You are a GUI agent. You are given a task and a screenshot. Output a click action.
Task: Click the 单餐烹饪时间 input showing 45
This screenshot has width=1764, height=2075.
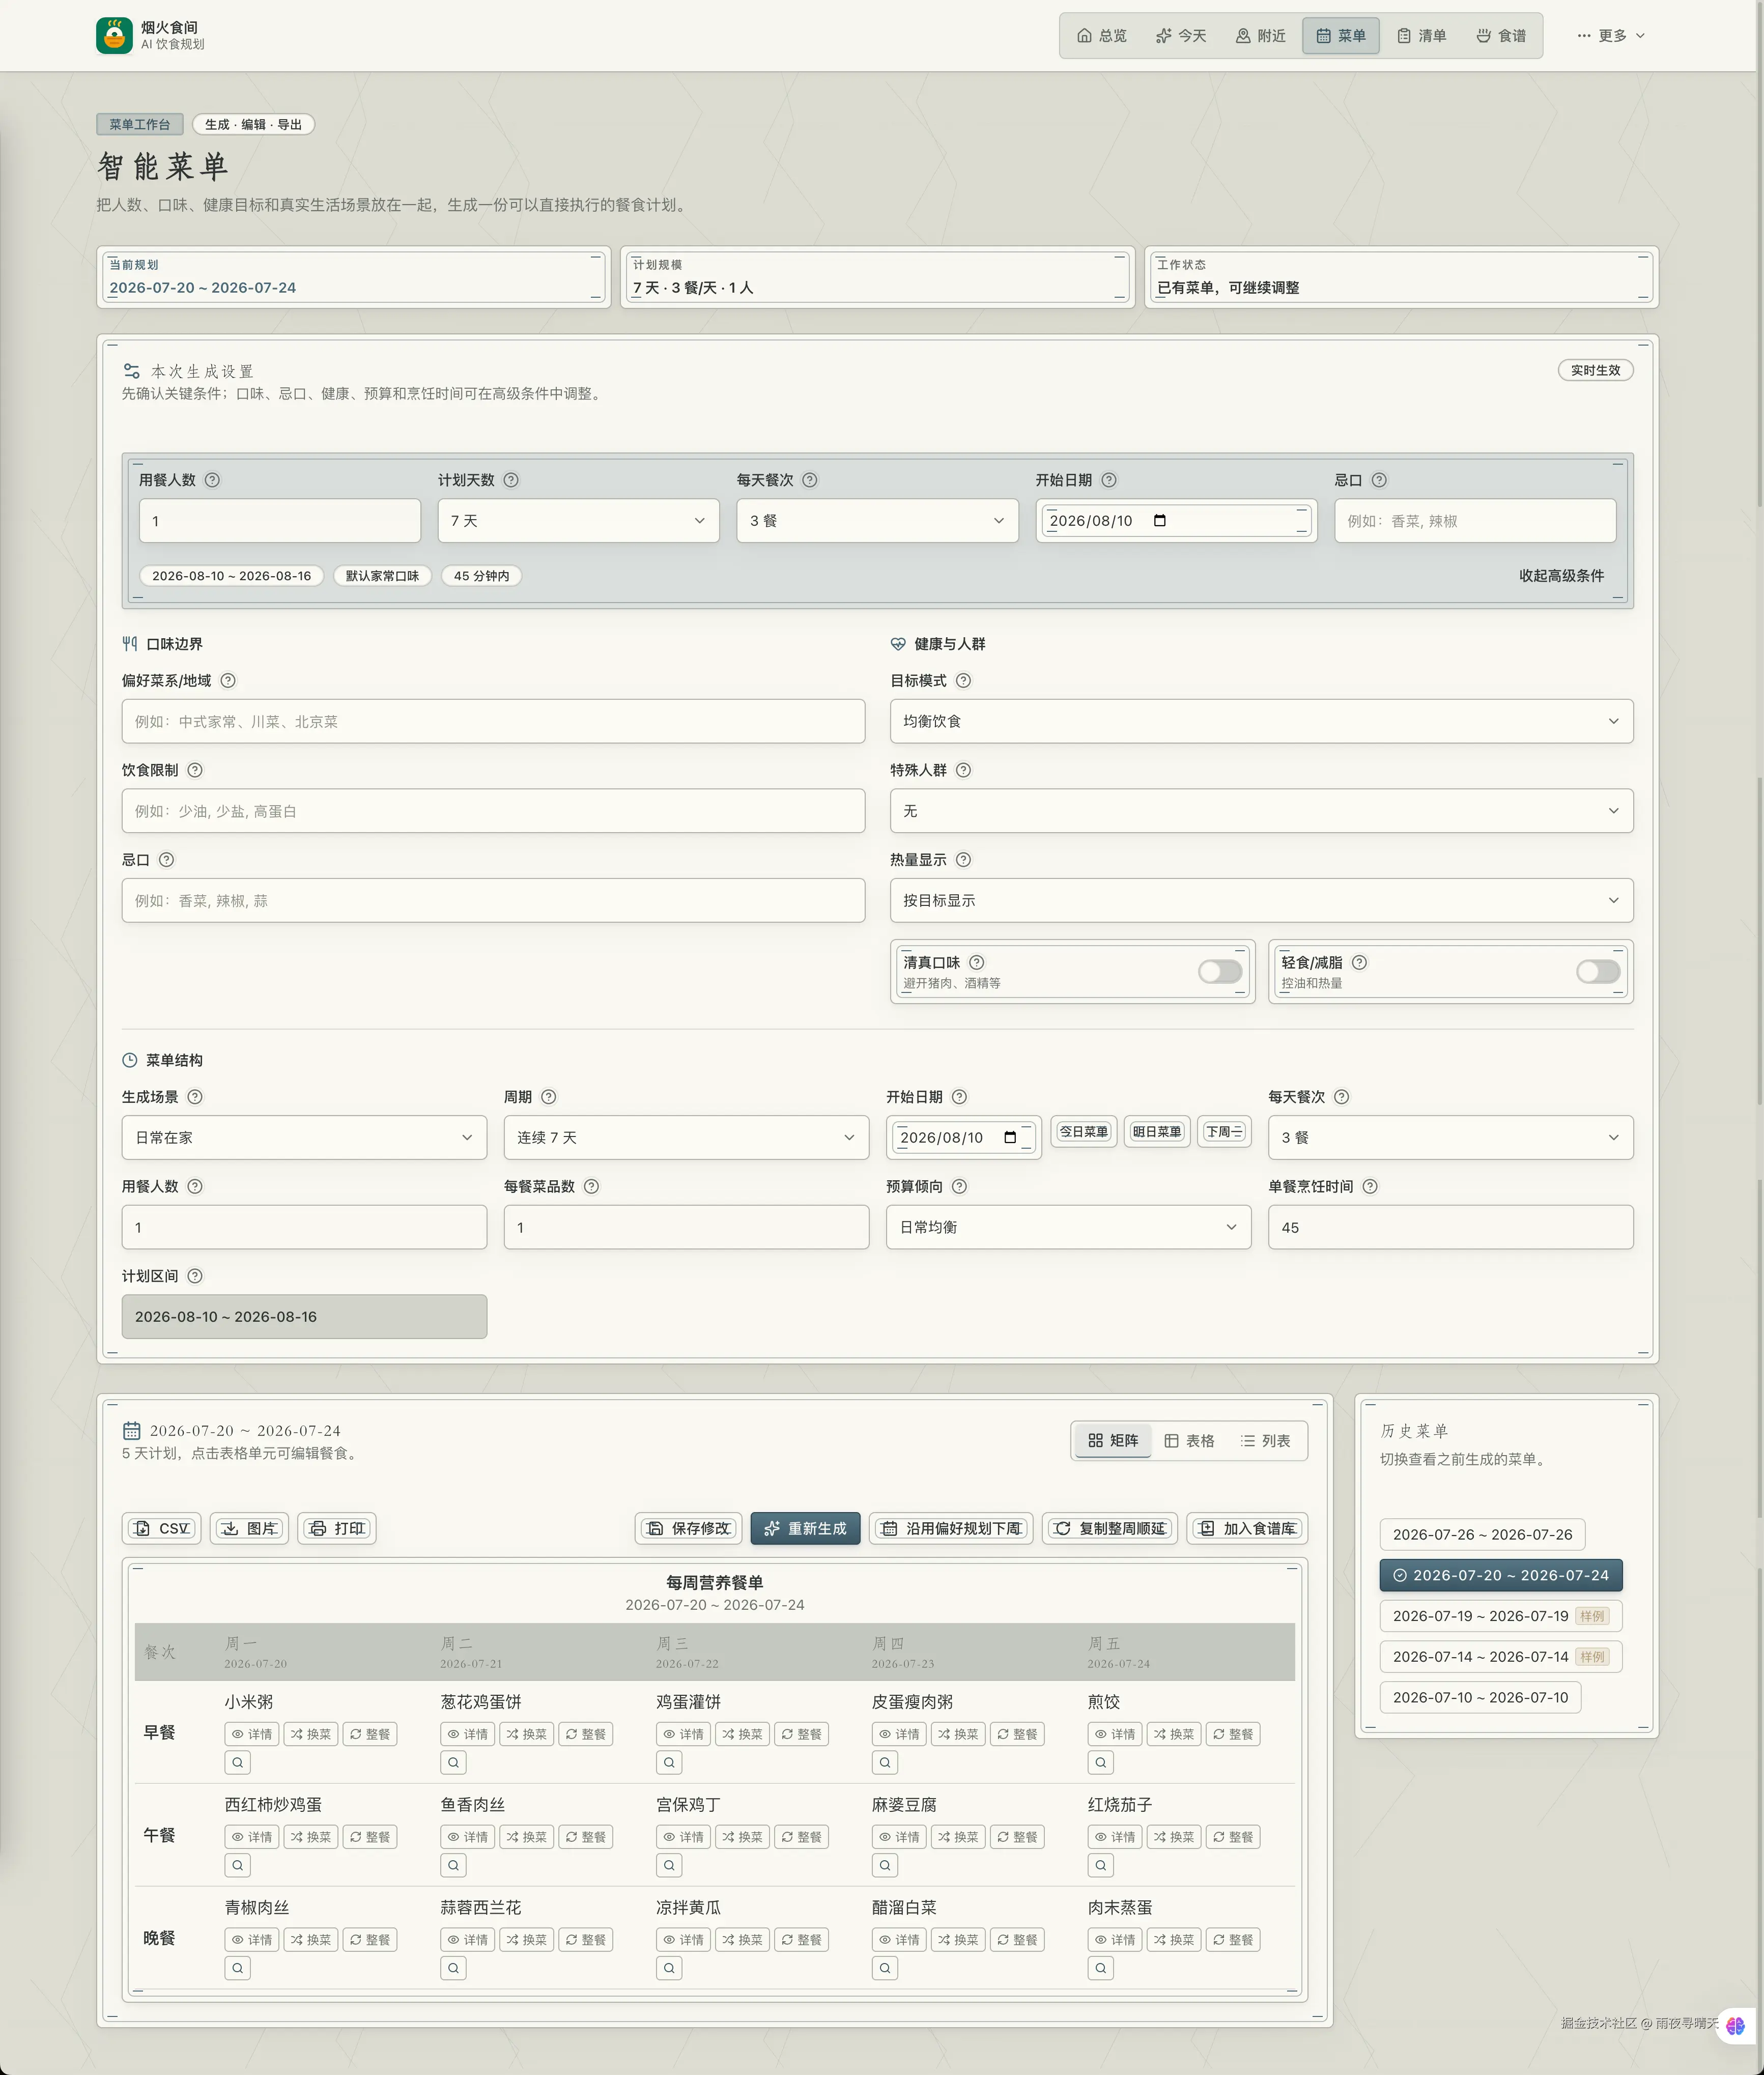1450,1227
